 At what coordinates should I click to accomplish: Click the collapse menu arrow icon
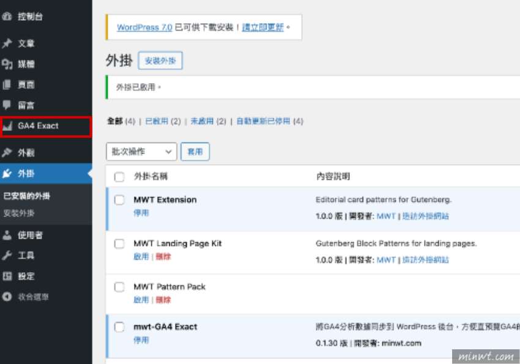point(7,296)
